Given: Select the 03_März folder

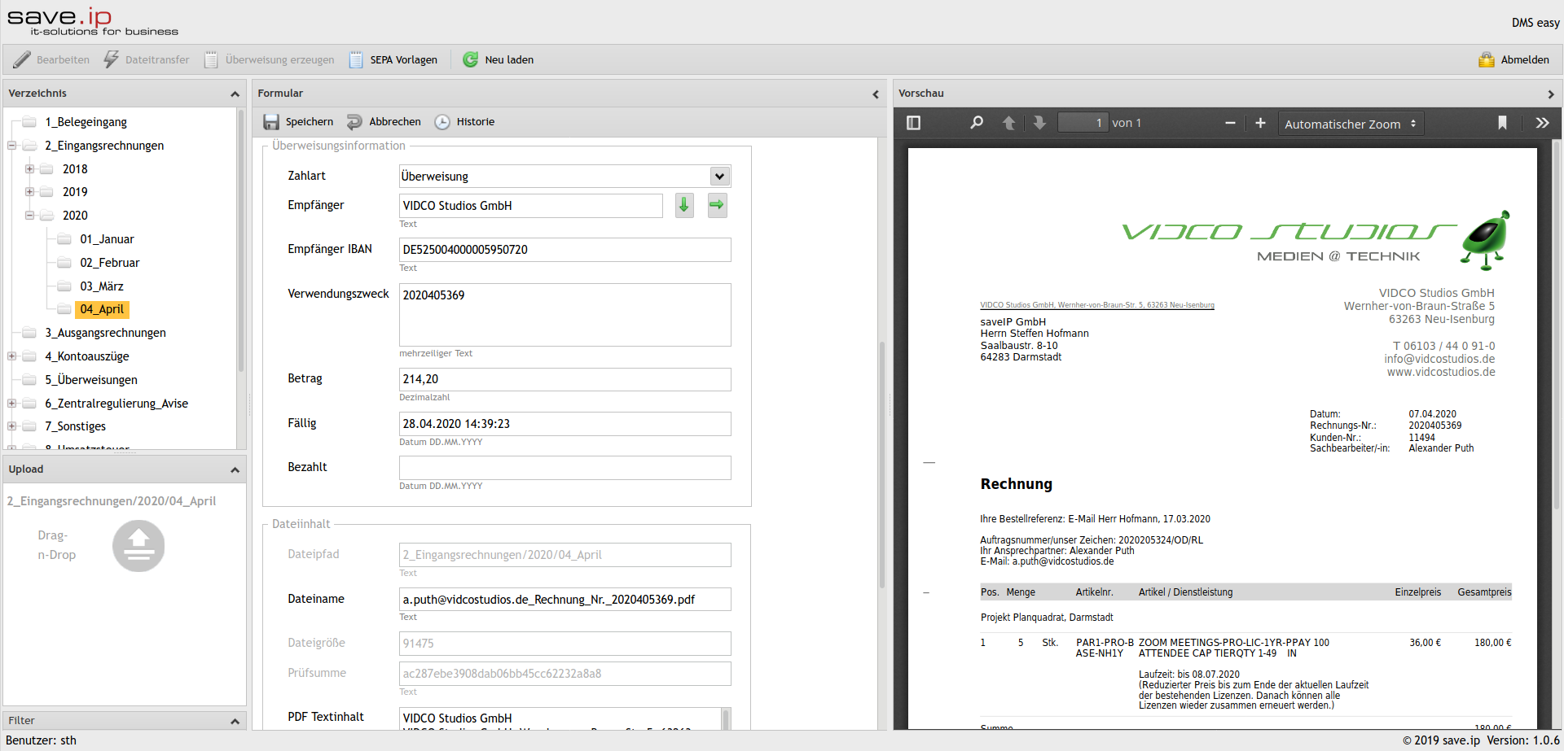Looking at the screenshot, I should point(102,286).
